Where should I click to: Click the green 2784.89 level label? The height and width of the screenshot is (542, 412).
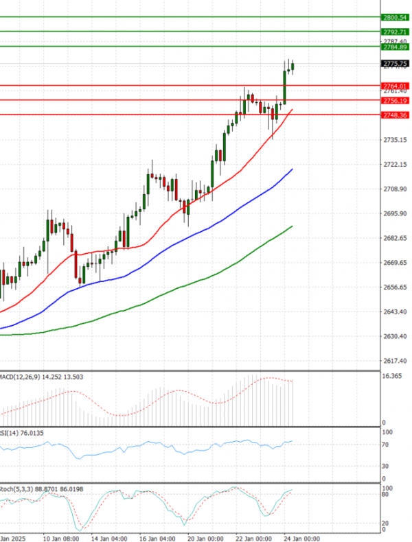pos(395,47)
